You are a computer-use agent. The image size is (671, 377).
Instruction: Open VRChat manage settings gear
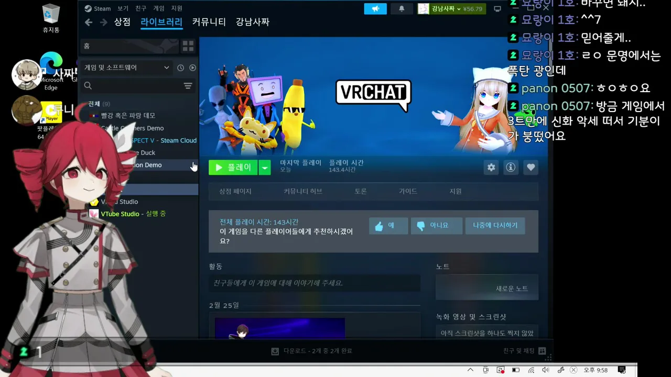pyautogui.click(x=491, y=168)
